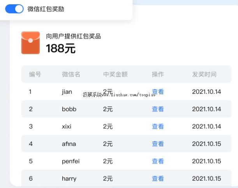The image size is (238, 188).
Task: View harry's prize details via 查看
Action: (x=158, y=178)
